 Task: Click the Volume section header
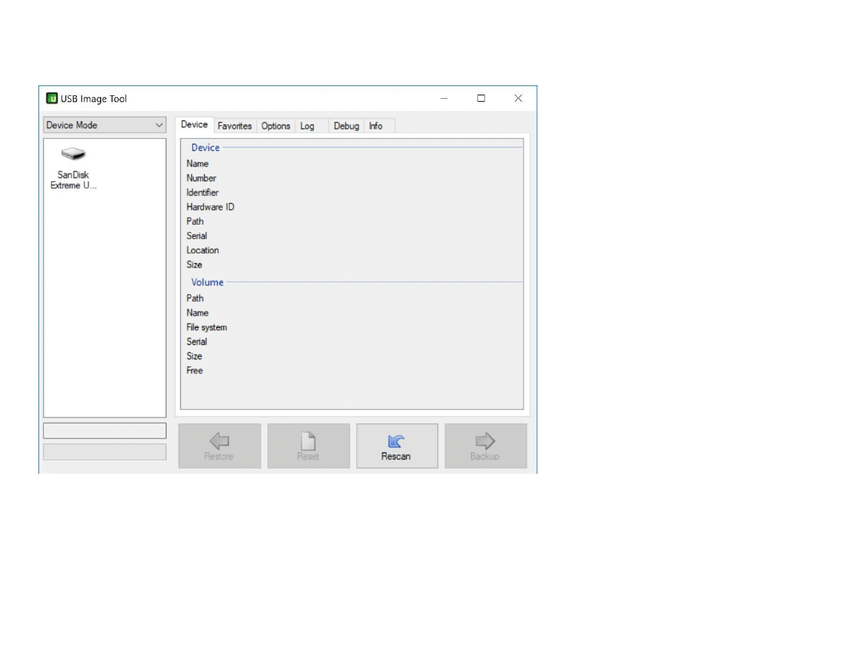(207, 282)
